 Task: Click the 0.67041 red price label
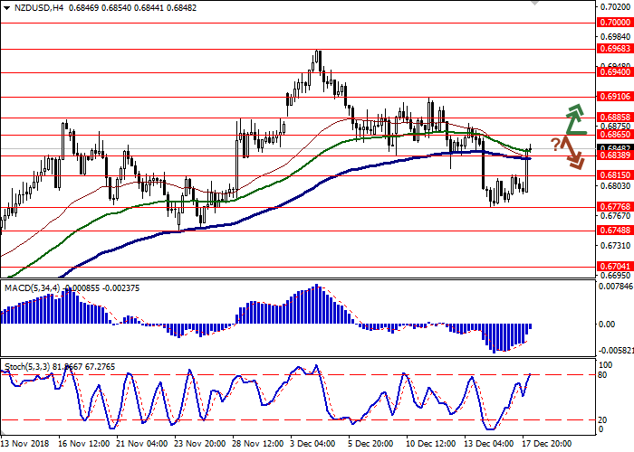coord(615,267)
